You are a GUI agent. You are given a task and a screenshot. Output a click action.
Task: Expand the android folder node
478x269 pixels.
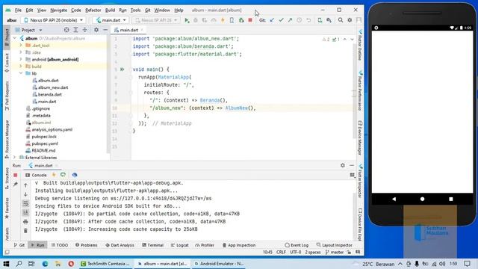[21, 60]
